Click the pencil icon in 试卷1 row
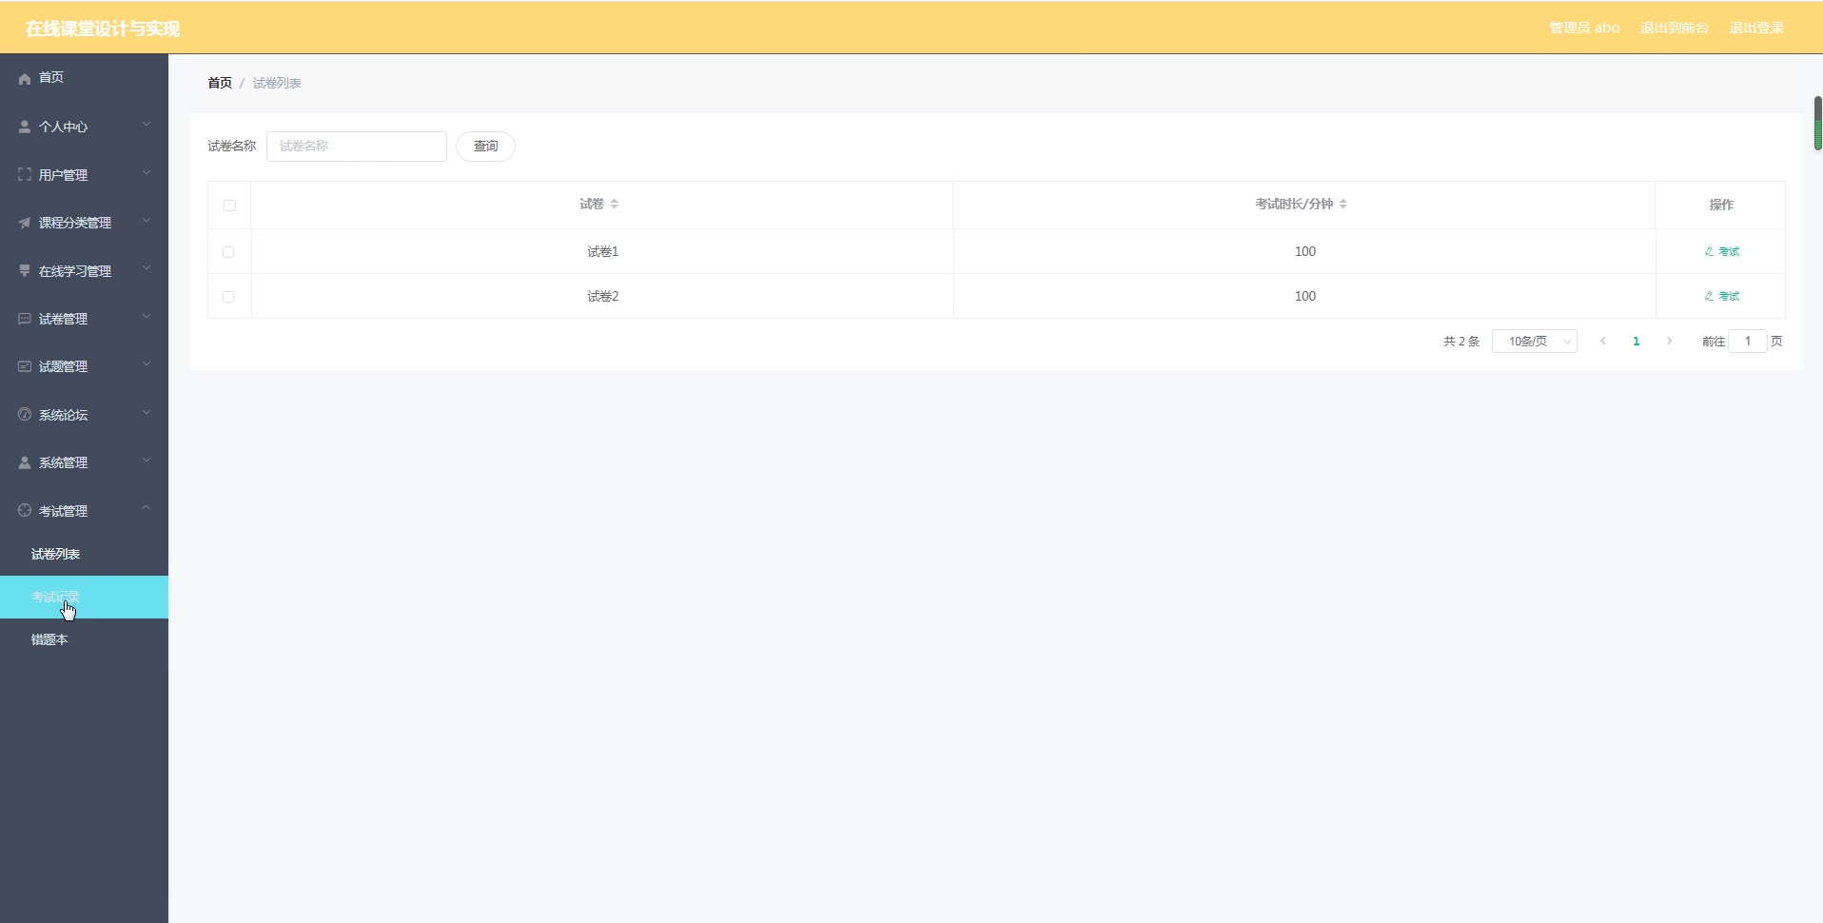Screen dimensions: 1823x923 (x=1709, y=251)
